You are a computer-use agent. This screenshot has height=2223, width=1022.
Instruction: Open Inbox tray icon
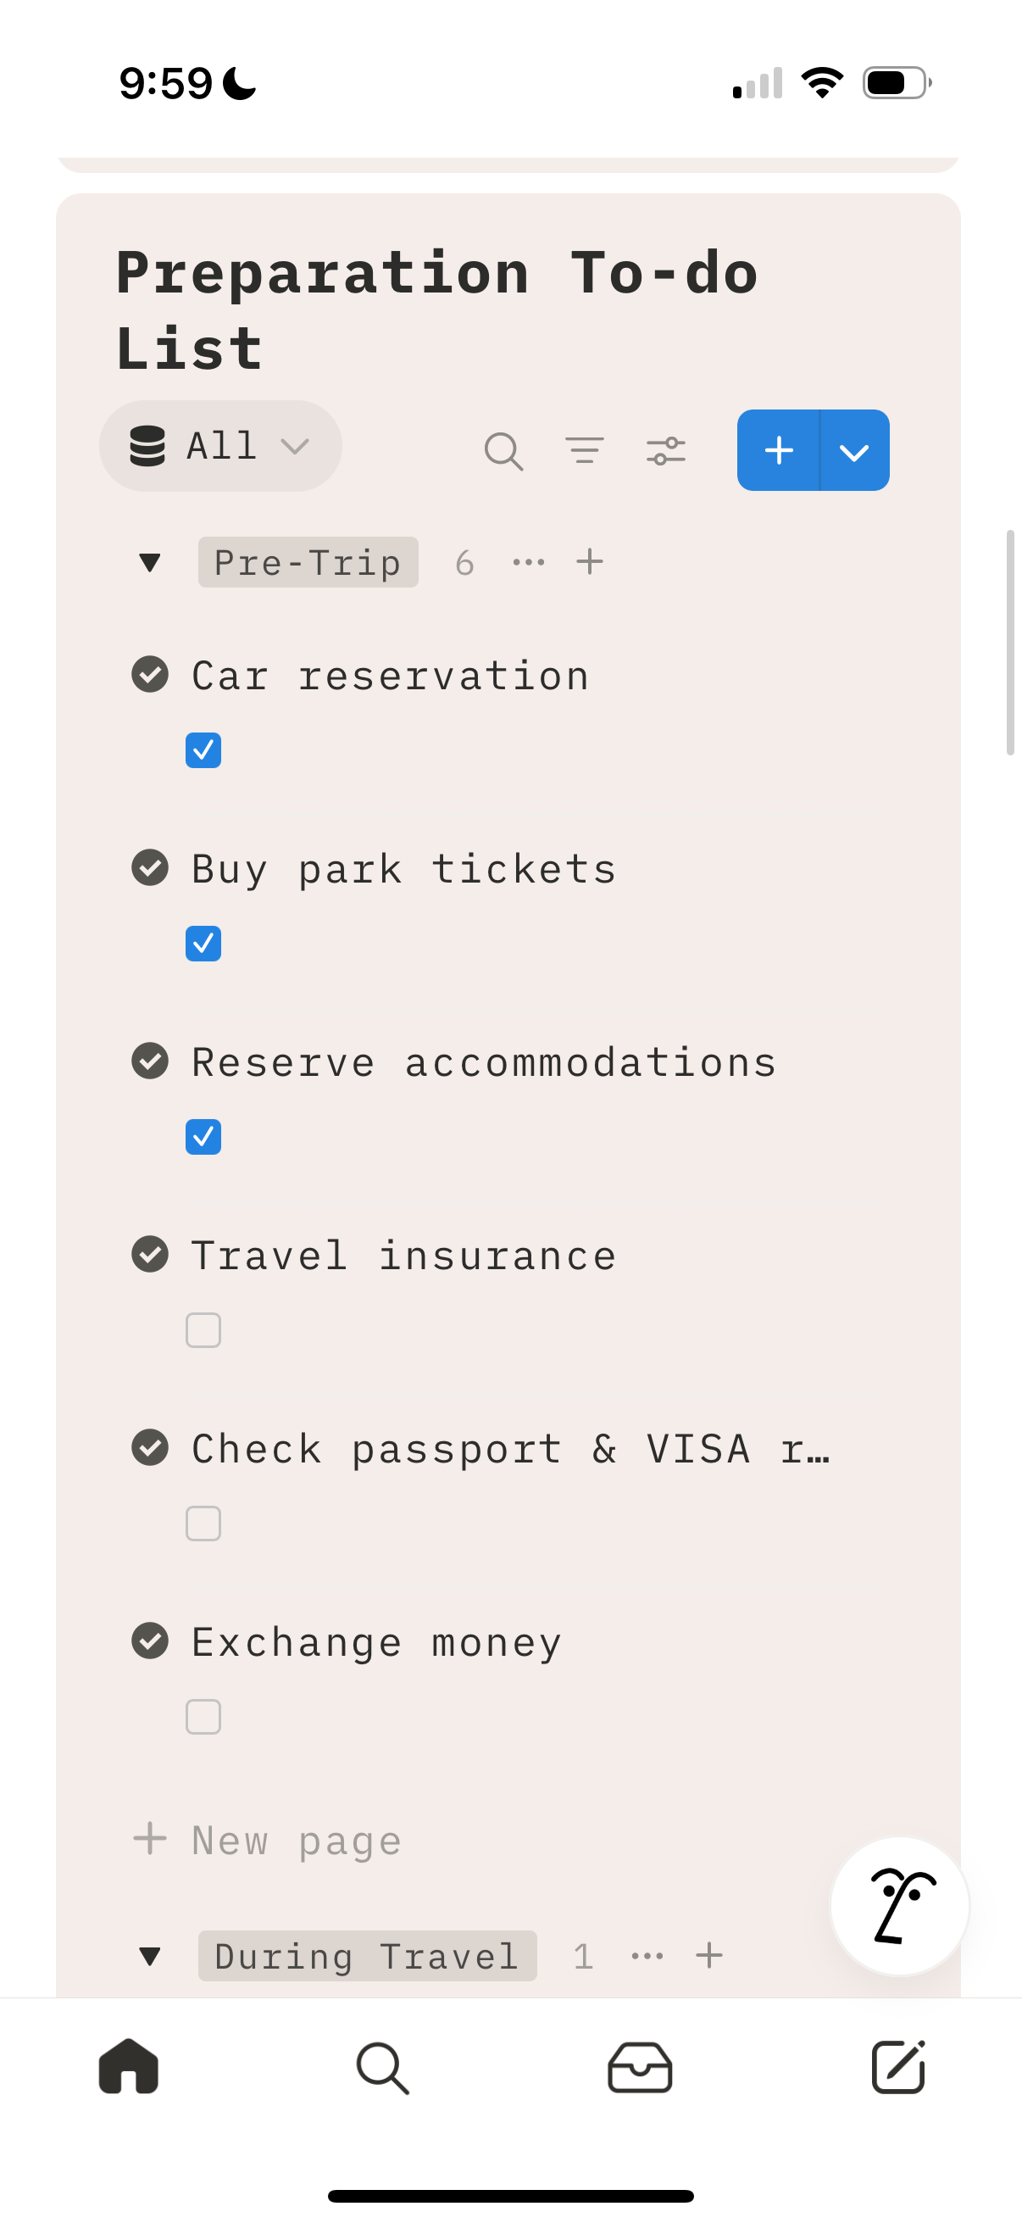coord(639,2067)
